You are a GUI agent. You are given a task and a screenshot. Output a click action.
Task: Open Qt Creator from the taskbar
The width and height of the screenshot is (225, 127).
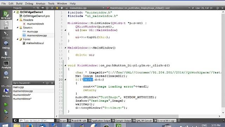point(119,126)
